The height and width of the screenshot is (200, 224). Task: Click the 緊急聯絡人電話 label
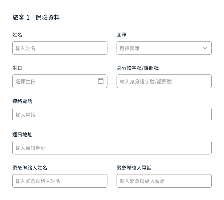(x=134, y=168)
